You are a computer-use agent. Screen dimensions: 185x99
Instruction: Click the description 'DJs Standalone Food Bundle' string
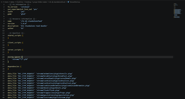(34, 26)
